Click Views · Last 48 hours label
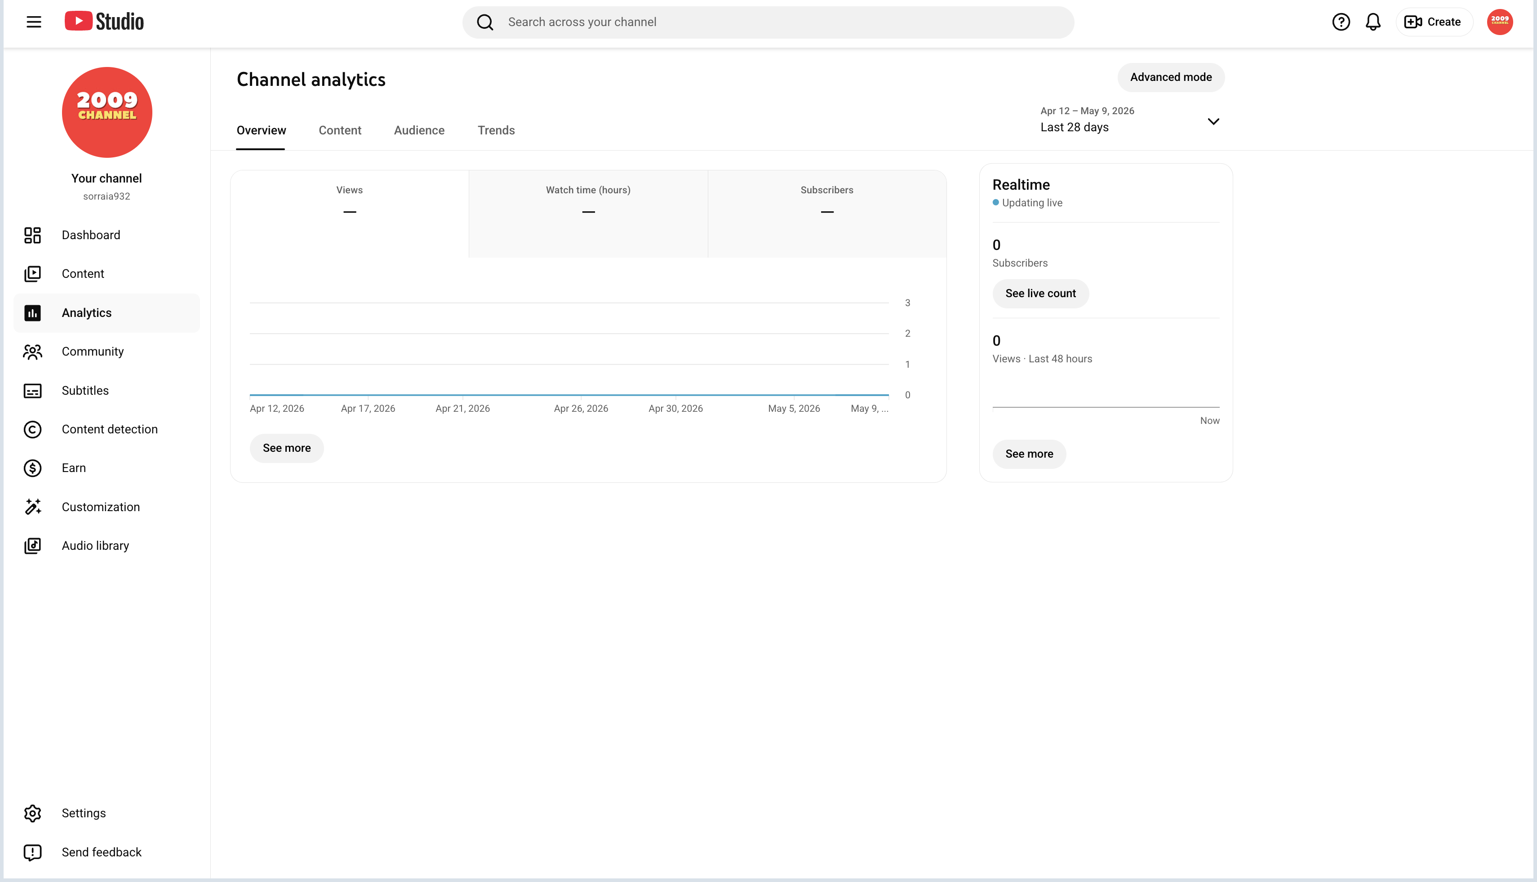The width and height of the screenshot is (1537, 882). pyautogui.click(x=1042, y=359)
